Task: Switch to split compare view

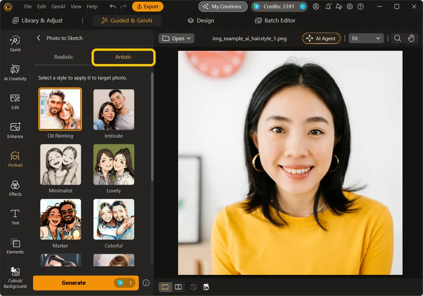Action: (179, 287)
